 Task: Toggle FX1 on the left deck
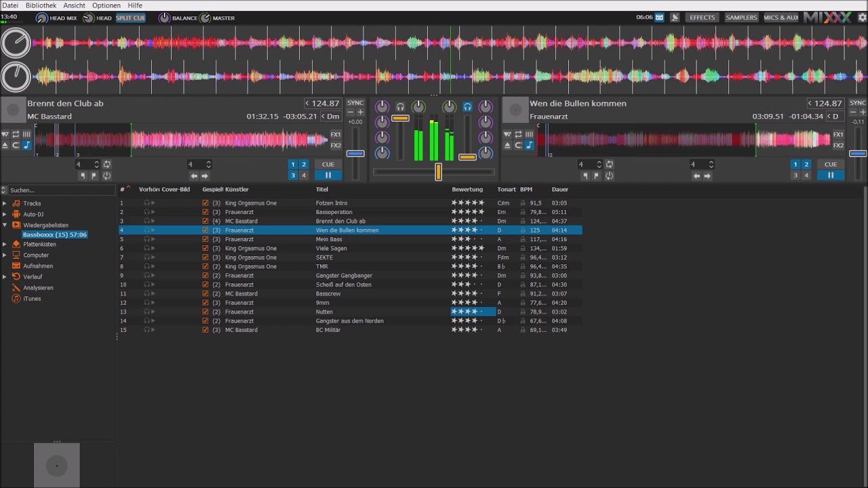tap(336, 134)
